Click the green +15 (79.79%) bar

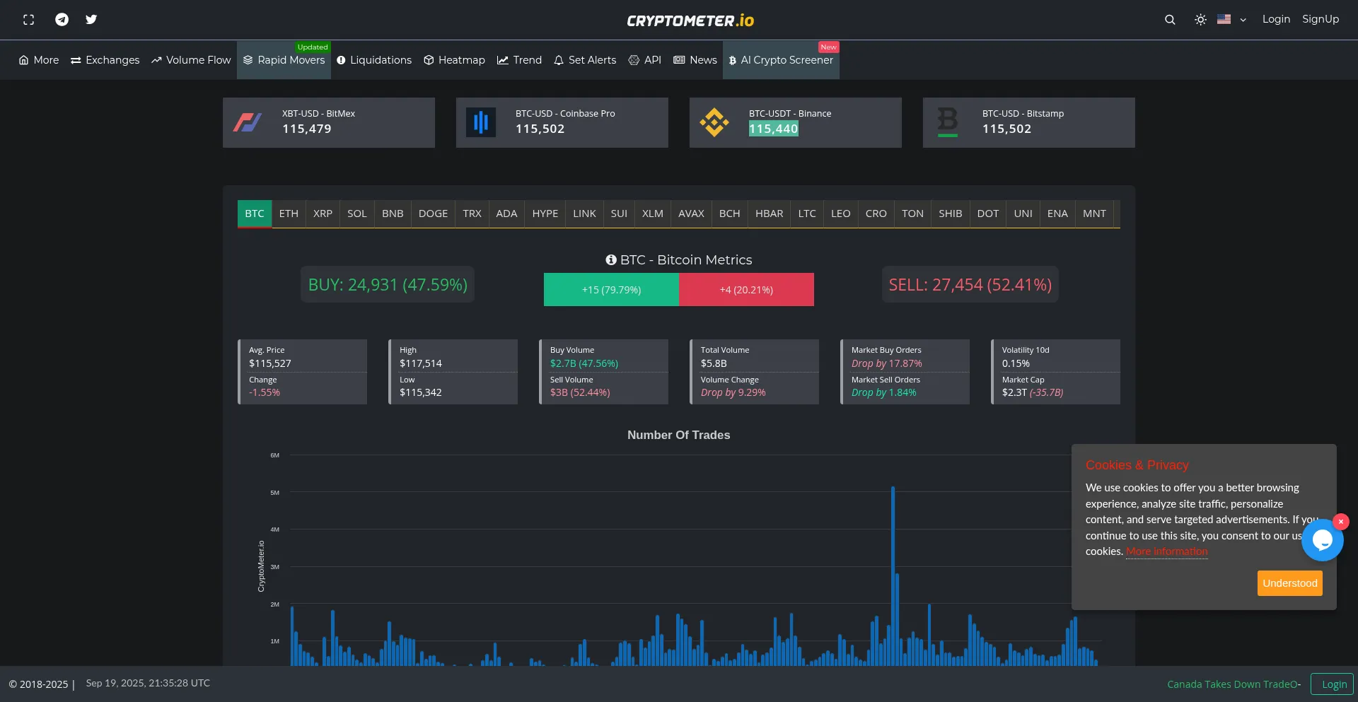point(611,290)
